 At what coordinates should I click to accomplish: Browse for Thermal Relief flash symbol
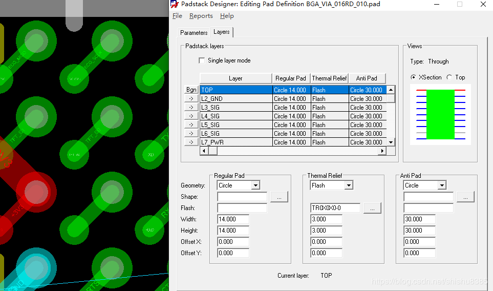[372, 208]
